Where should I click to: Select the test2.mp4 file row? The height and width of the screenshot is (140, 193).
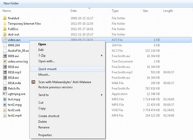[97, 115]
